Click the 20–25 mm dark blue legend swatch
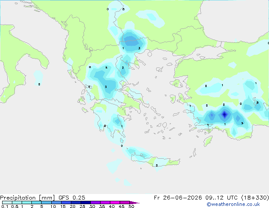 pos(76,202)
